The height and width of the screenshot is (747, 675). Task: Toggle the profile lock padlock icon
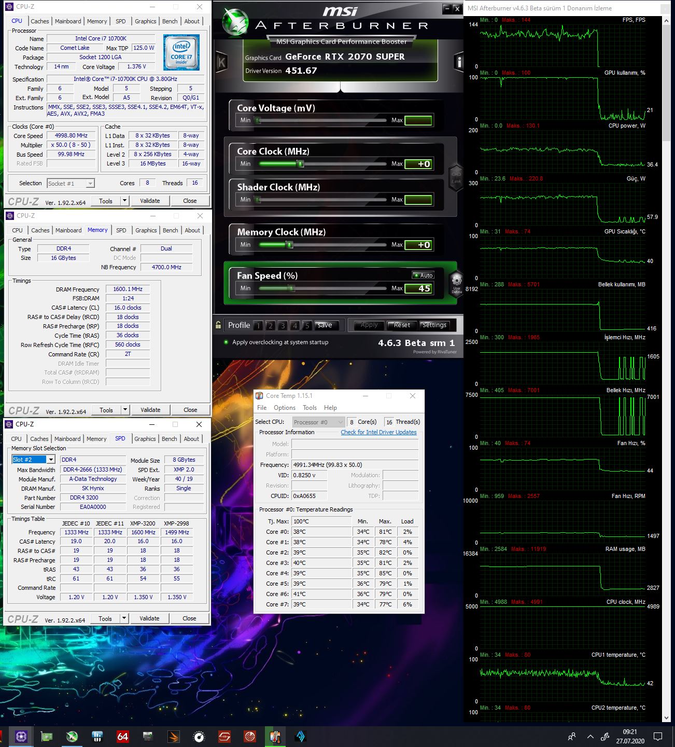(218, 325)
